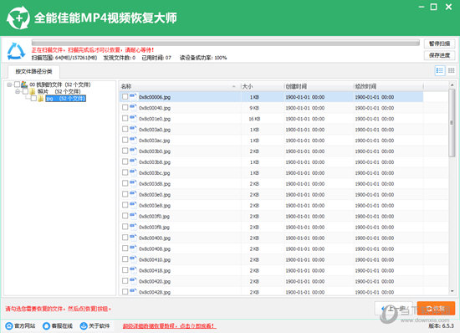This screenshot has height=333, width=460.
Task: Switch to list view icon
Action: click(x=439, y=70)
